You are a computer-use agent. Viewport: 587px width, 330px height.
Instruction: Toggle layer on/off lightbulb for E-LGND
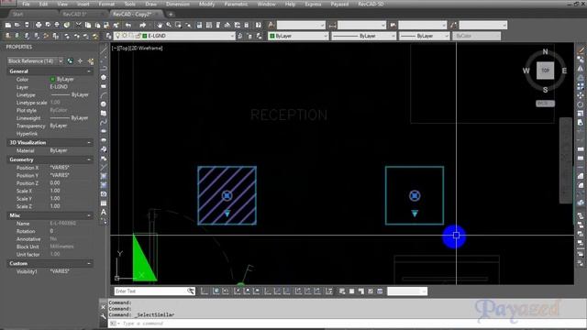click(117, 36)
